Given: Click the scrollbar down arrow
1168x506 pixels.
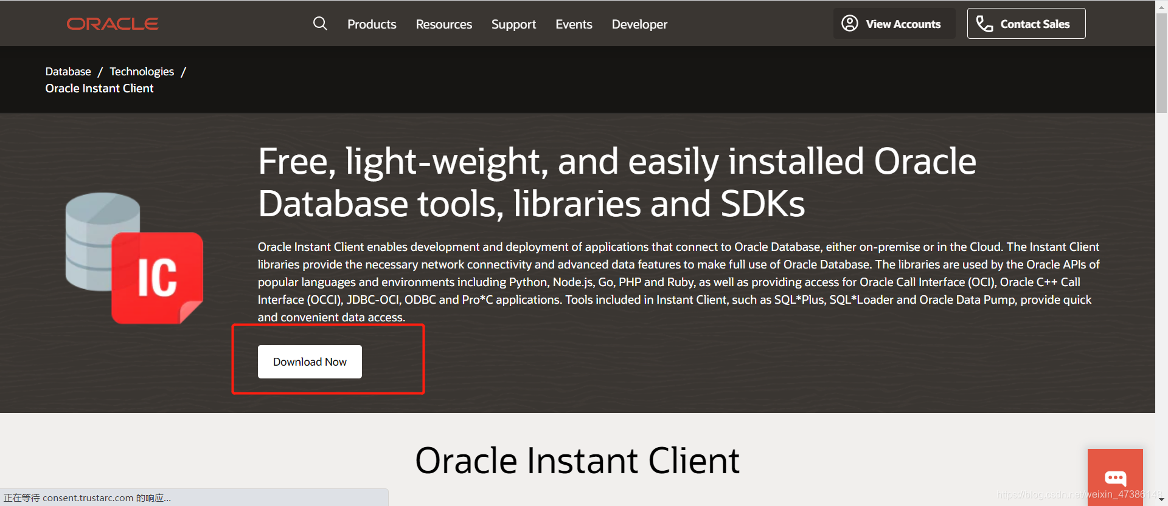Looking at the screenshot, I should click(1161, 499).
